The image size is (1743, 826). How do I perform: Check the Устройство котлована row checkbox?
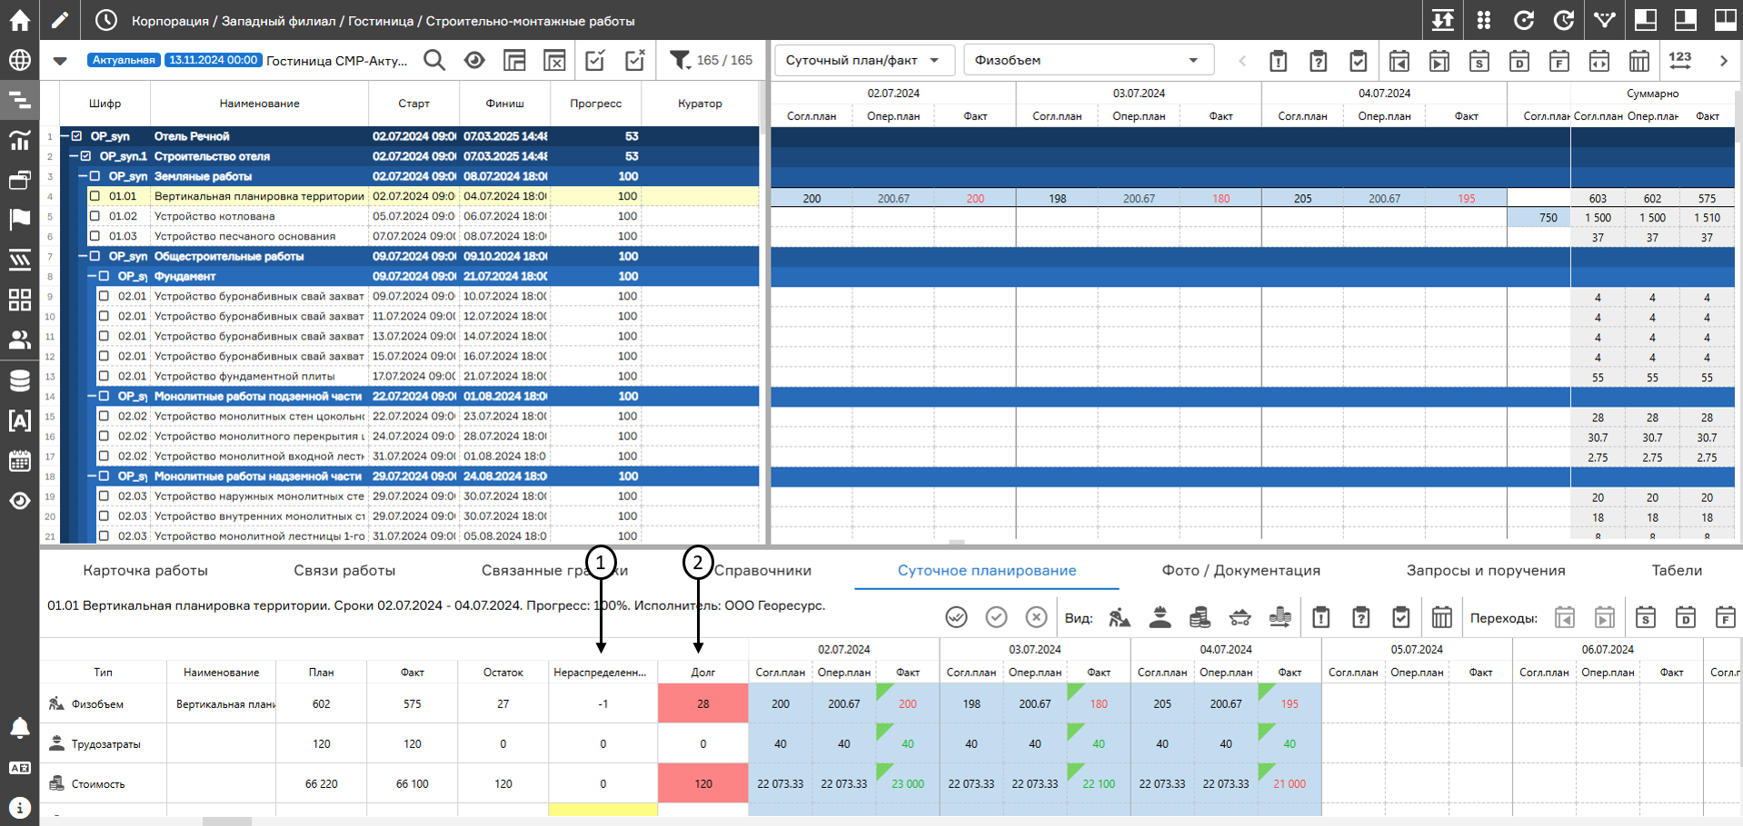coord(95,216)
